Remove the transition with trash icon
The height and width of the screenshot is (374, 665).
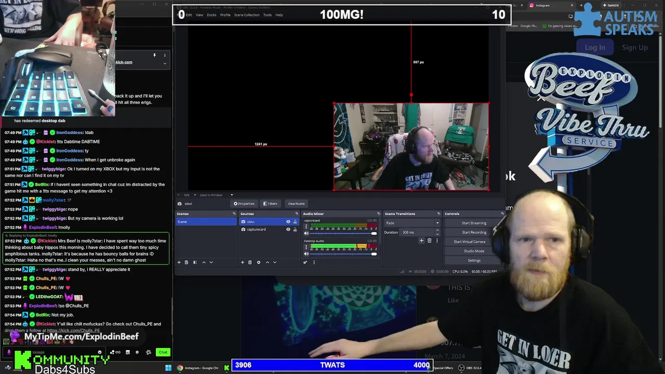[x=429, y=241]
